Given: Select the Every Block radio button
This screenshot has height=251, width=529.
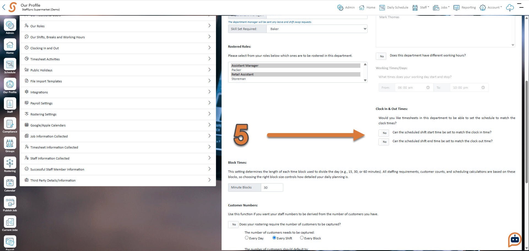Looking at the screenshot, I should [302, 238].
